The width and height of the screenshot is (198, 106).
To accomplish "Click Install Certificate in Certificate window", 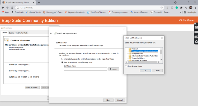I will (32, 87).
